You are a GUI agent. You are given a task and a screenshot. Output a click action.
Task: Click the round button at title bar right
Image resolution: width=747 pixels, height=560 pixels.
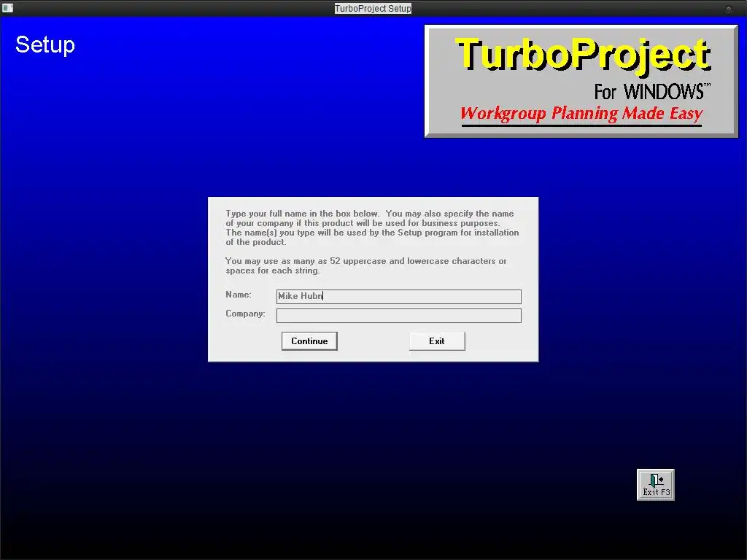[729, 9]
